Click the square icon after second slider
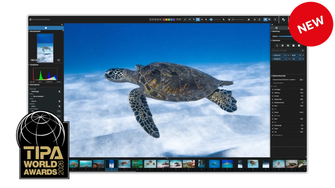The image size is (335, 188). tap(249, 20)
